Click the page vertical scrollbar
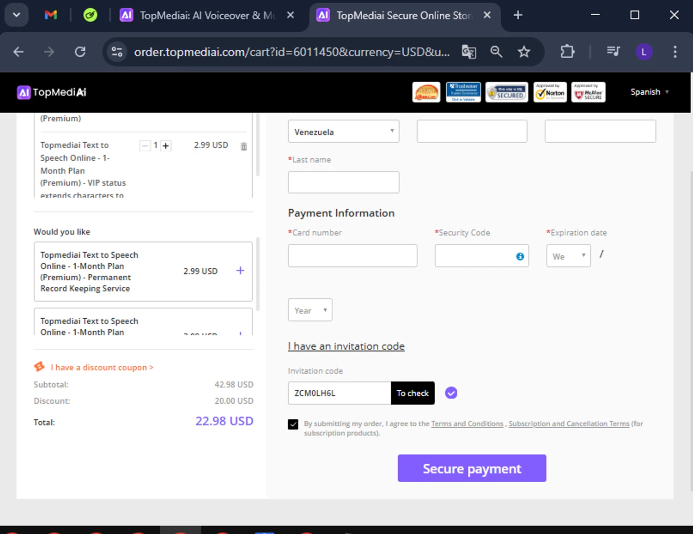Screen dimensions: 693x534 pos(691,330)
